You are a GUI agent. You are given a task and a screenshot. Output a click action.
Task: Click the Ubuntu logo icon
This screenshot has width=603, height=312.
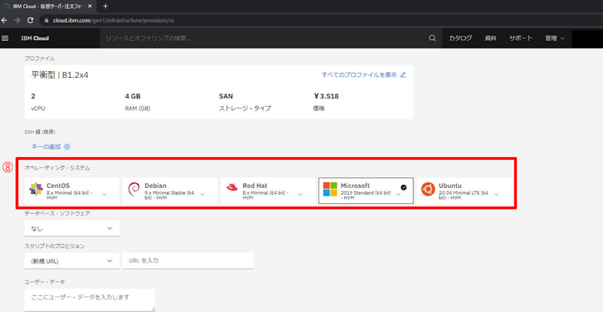click(428, 189)
